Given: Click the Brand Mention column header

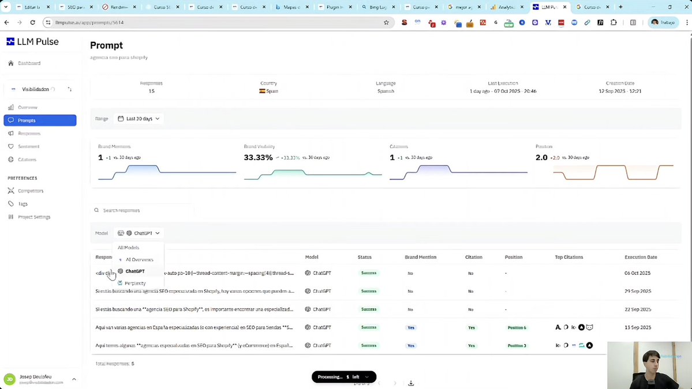Looking at the screenshot, I should click(420, 257).
